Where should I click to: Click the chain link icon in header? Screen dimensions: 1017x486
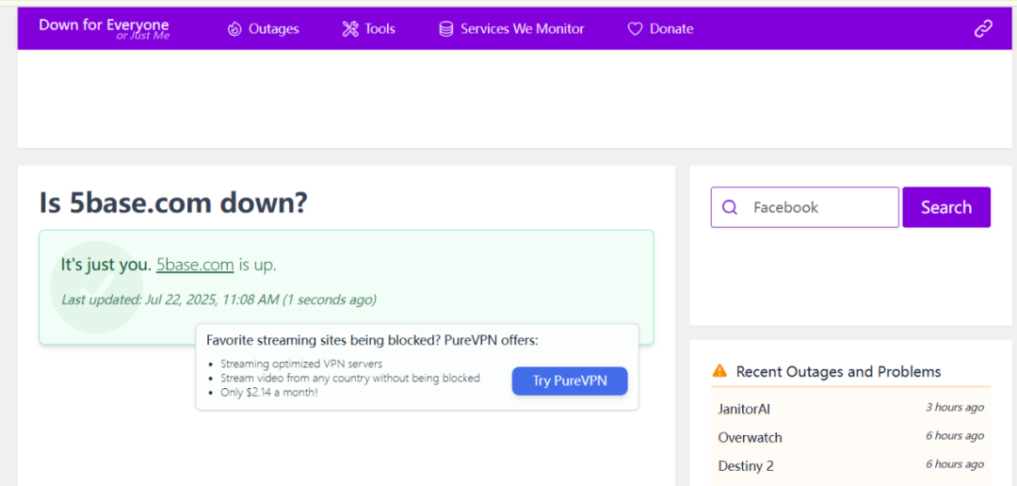[x=983, y=28]
